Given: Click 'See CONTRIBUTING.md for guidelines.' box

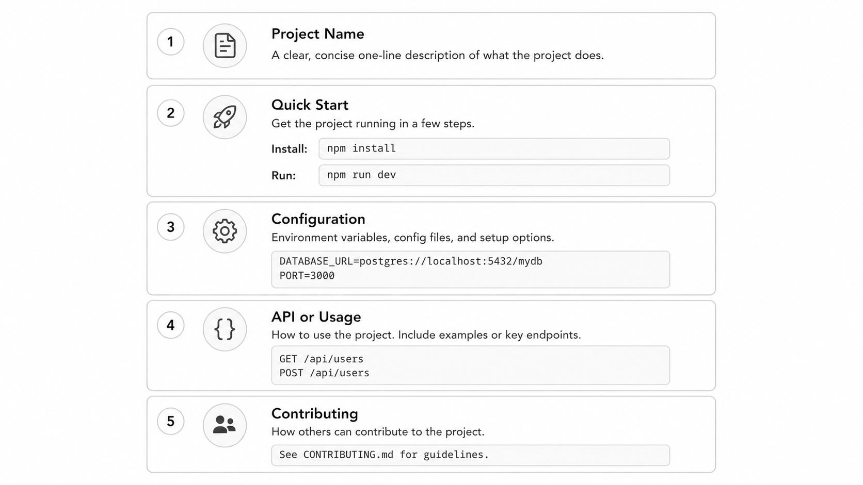Looking at the screenshot, I should coord(470,455).
